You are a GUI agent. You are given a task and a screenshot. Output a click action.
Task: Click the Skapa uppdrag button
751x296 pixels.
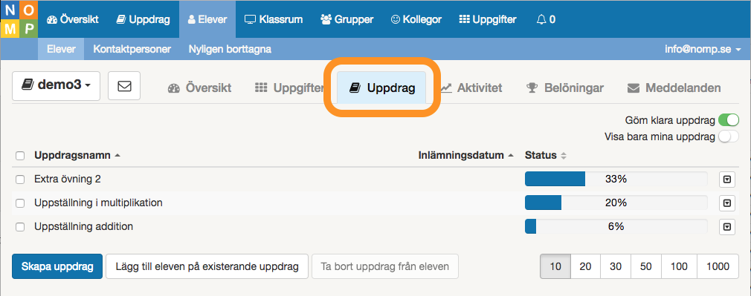[x=57, y=266]
